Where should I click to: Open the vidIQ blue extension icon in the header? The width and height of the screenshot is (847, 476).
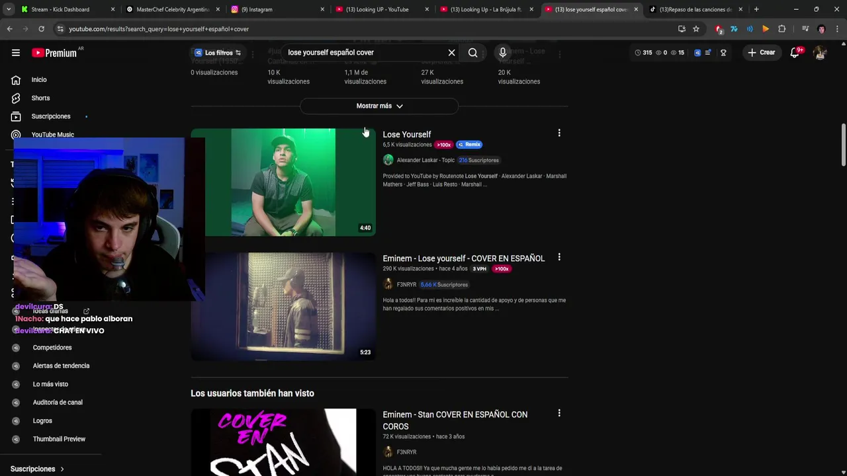(x=697, y=52)
